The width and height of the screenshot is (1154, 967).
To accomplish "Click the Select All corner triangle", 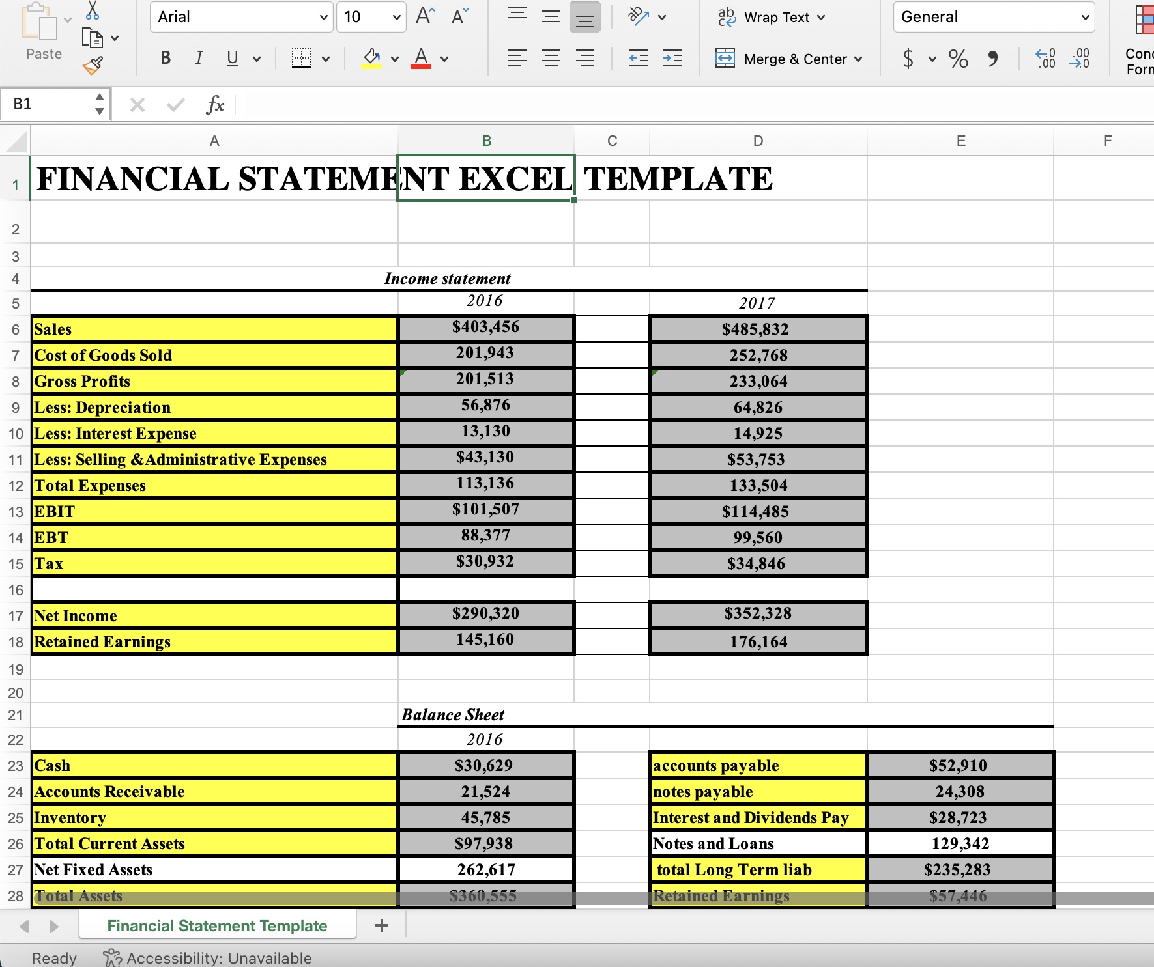I will click(16, 141).
